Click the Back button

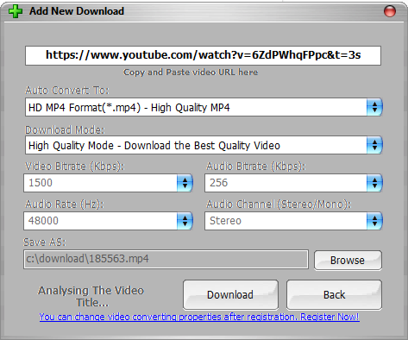[x=334, y=295]
